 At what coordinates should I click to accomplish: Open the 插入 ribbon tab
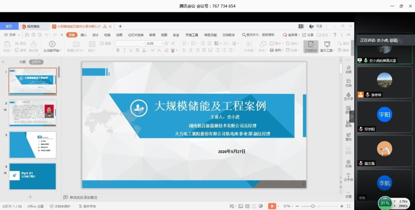83,35
